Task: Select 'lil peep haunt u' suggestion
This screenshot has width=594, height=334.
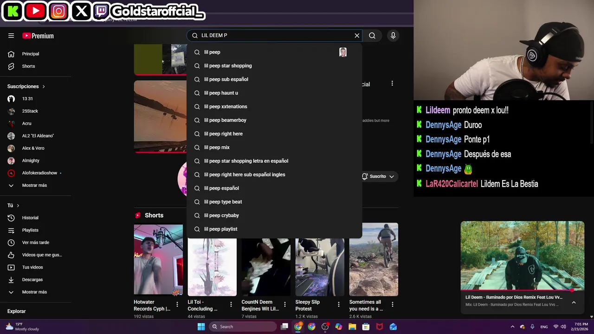Action: (x=274, y=93)
